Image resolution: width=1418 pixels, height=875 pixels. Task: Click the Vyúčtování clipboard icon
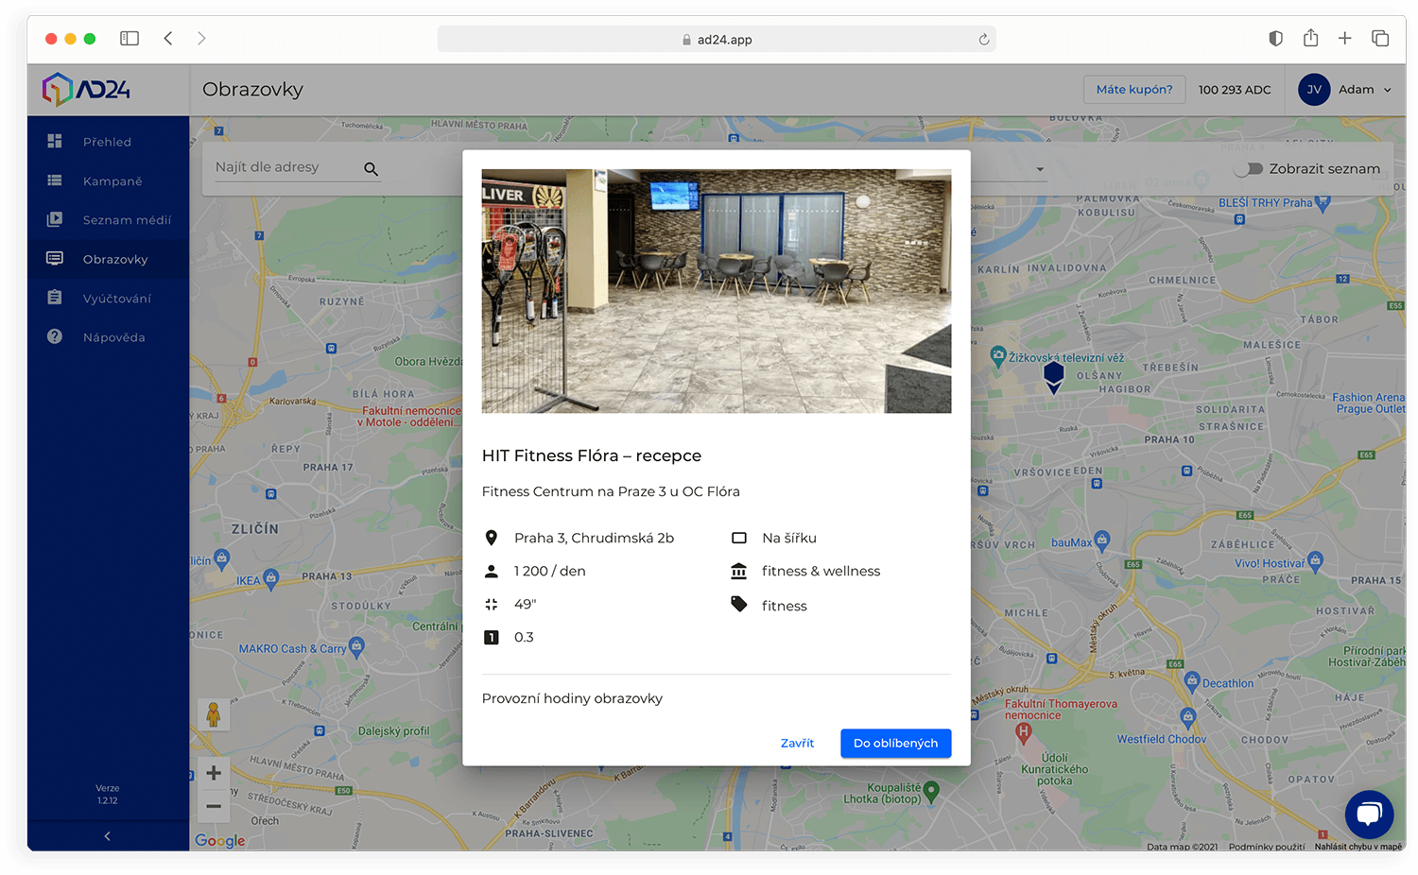tap(55, 298)
